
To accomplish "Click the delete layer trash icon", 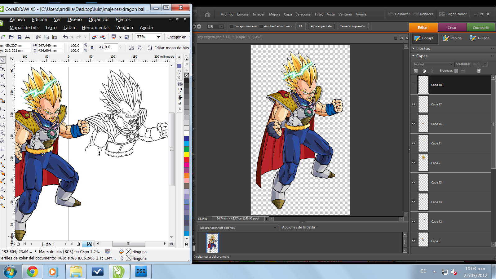I will click(479, 71).
